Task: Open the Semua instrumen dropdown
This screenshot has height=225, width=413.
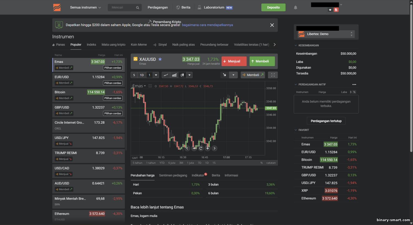Action: click(x=85, y=7)
